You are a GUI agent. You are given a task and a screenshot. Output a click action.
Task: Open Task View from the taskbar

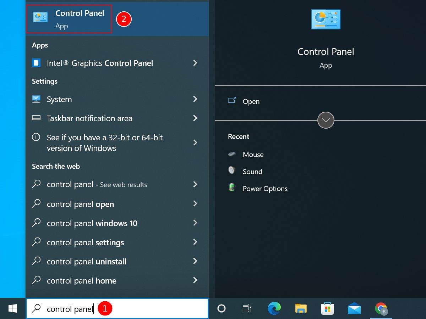247,308
